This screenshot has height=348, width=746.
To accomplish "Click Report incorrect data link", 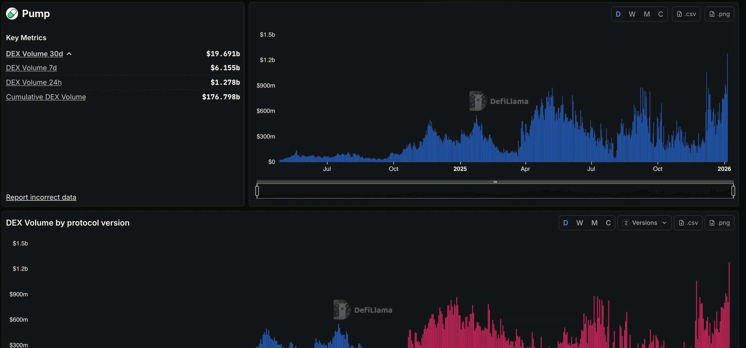I will click(41, 197).
